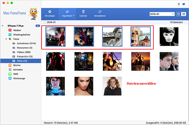Screen dimensions: 189x125
Task: Select the black-and-white woman in profile thumbnail
Action: pos(112,37)
